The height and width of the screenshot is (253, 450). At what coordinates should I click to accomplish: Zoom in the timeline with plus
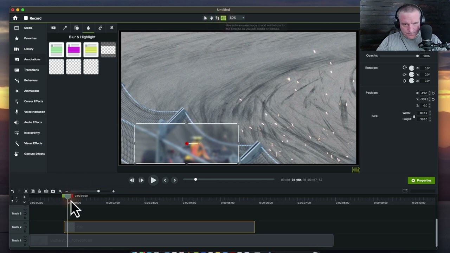pos(113,191)
